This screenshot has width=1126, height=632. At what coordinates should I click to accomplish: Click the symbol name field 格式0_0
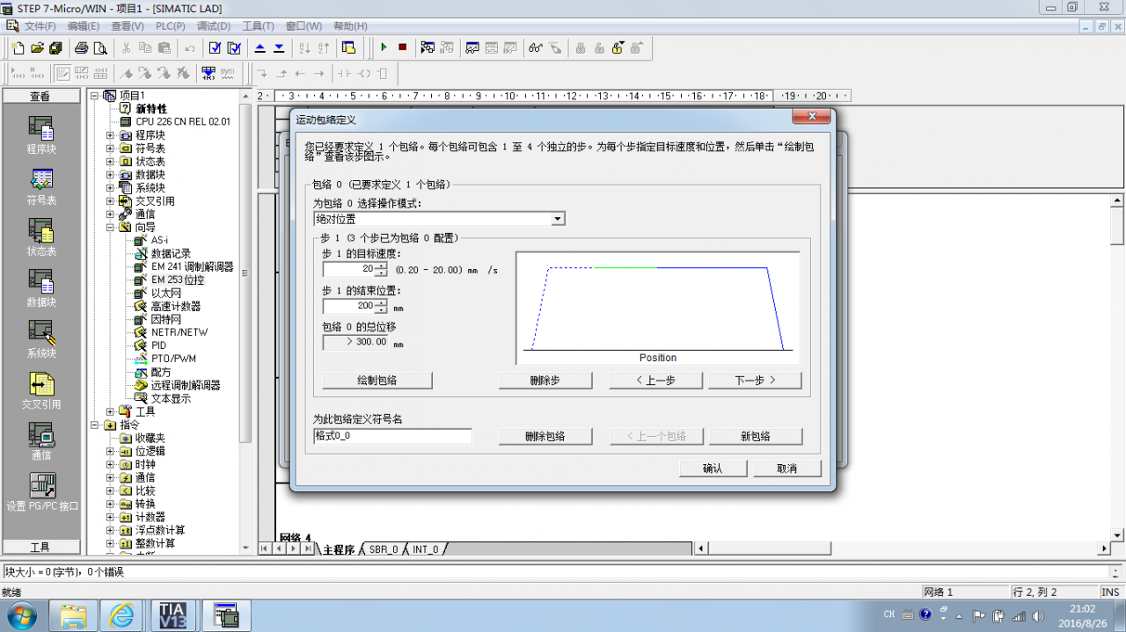click(392, 436)
